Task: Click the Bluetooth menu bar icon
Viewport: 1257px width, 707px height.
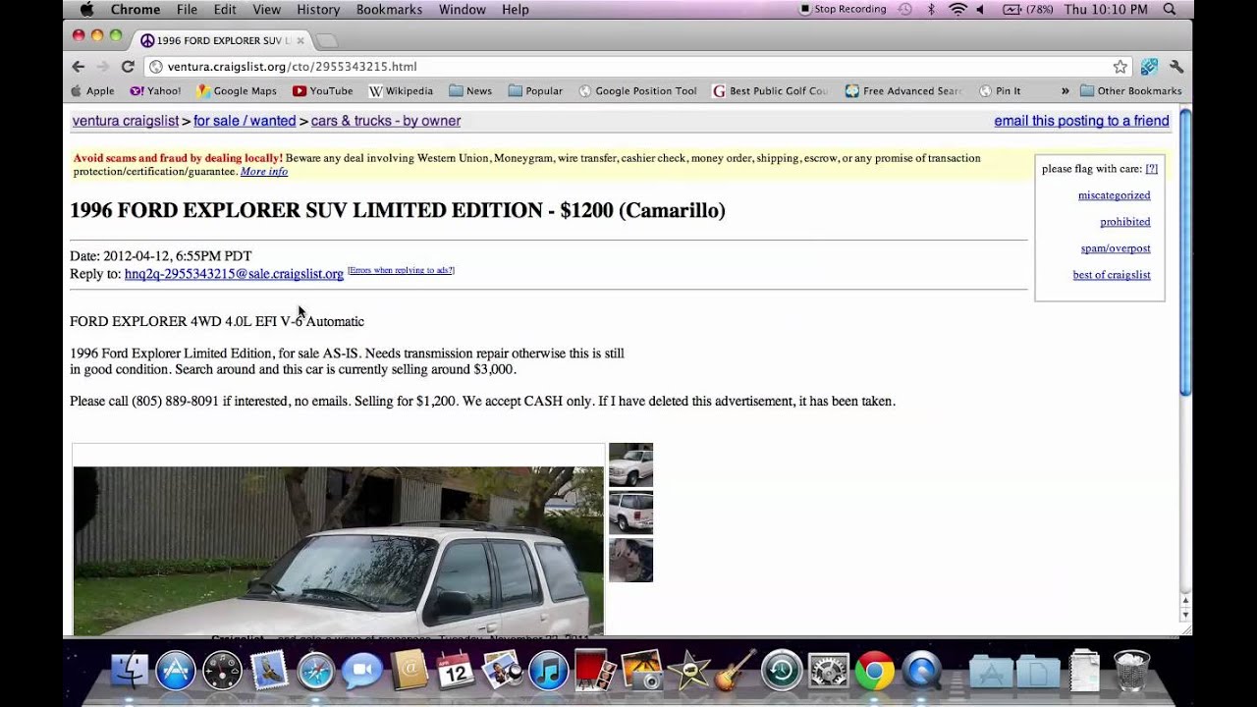Action: coord(931,10)
